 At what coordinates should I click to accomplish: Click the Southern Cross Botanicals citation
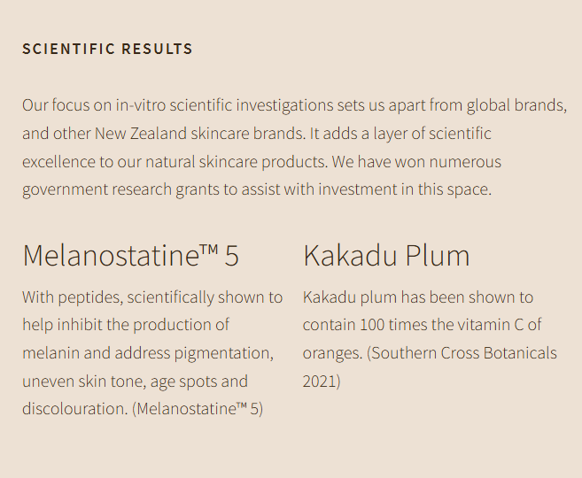(430, 366)
